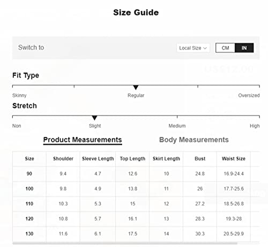The height and width of the screenshot is (247, 268).
Task: Select the size 110 row label
Action: coord(29,204)
